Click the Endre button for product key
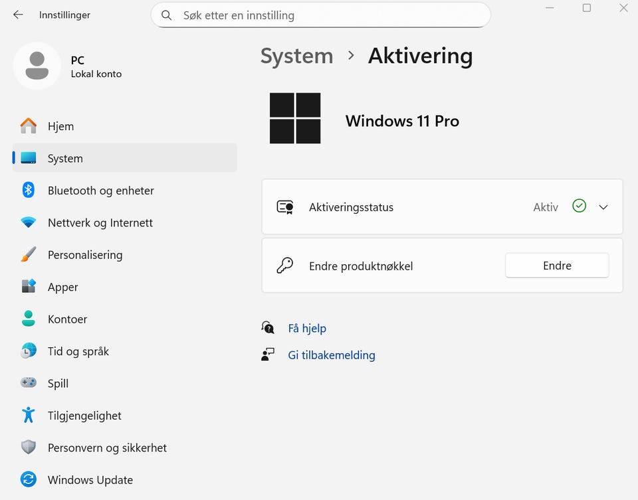 pos(557,266)
